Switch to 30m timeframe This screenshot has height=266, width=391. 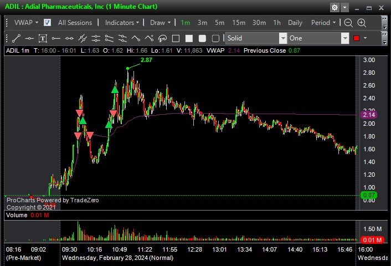click(259, 23)
